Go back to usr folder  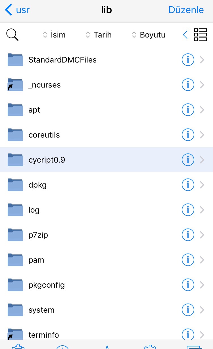point(17,10)
